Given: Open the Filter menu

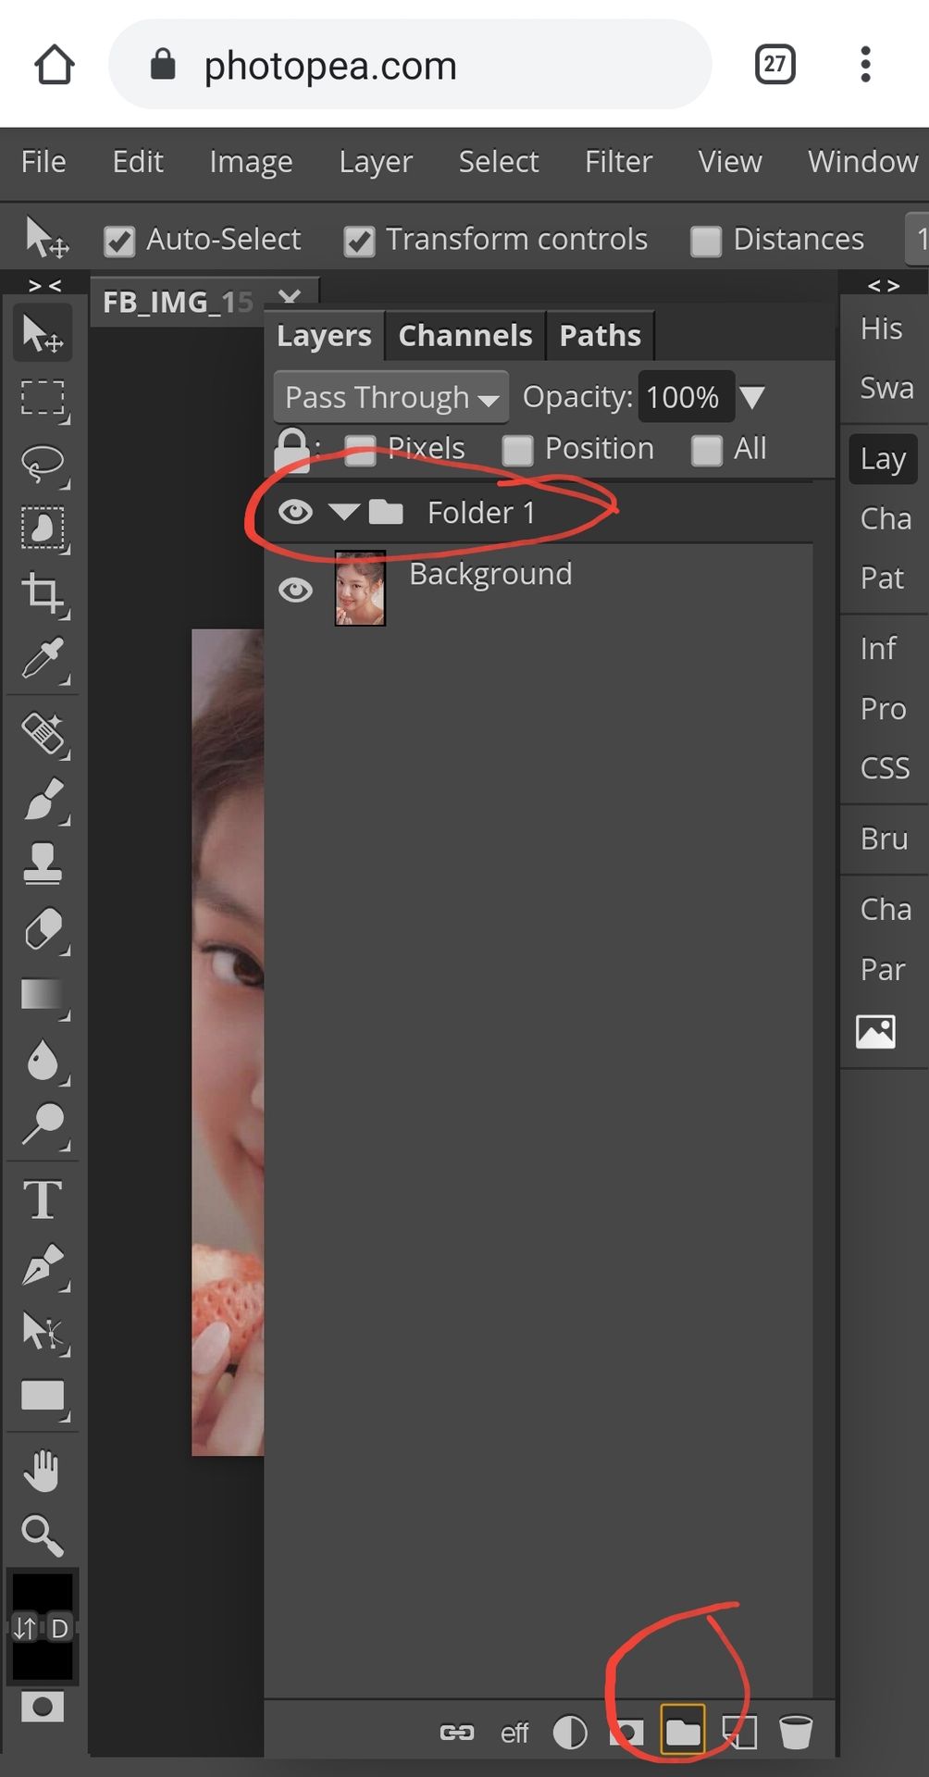Looking at the screenshot, I should [x=618, y=162].
